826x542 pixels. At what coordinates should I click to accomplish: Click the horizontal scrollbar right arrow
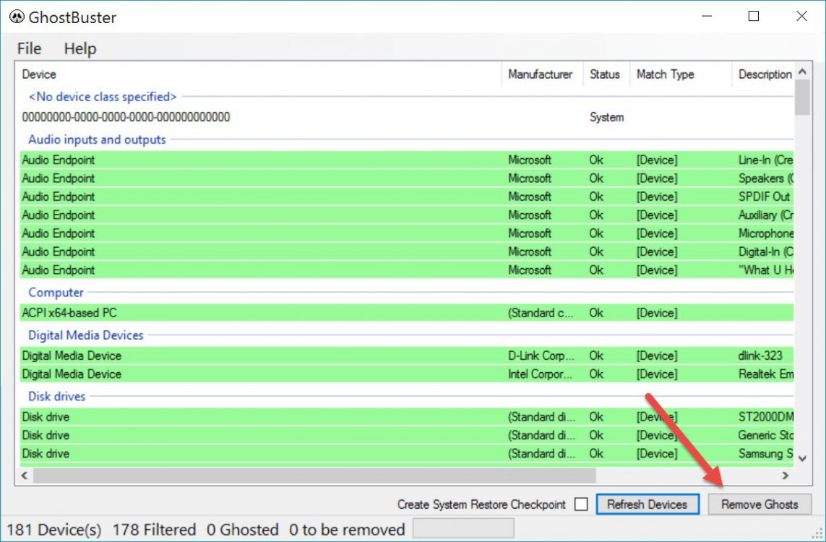point(785,475)
